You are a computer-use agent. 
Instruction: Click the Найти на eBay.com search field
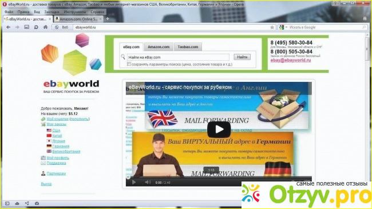coord(178,57)
